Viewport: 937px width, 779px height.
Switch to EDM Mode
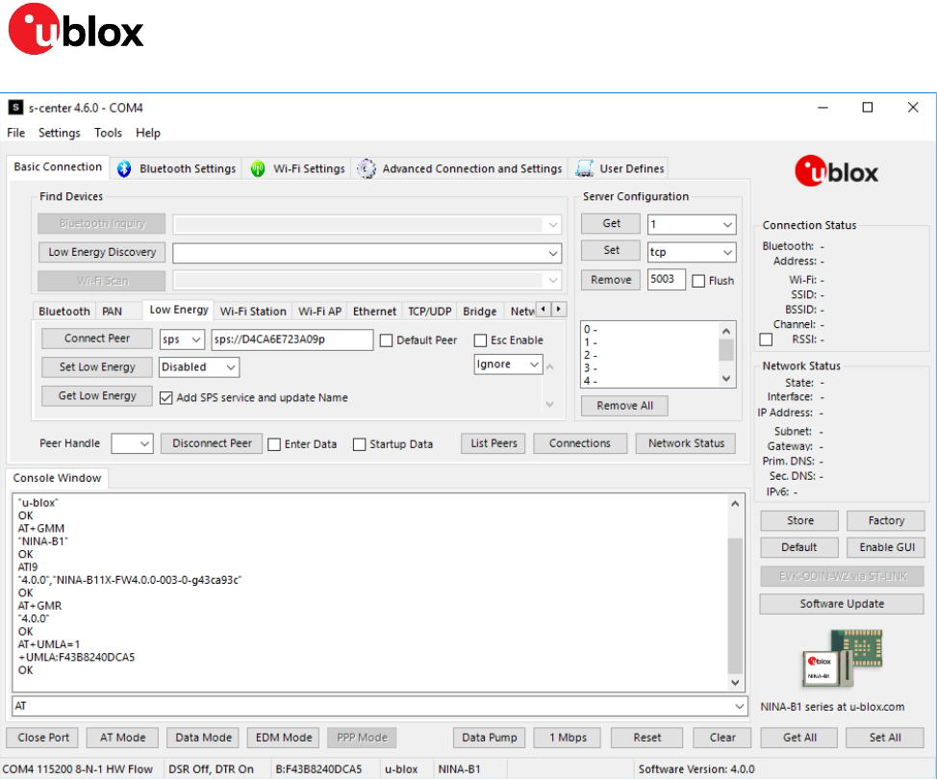pos(283,738)
